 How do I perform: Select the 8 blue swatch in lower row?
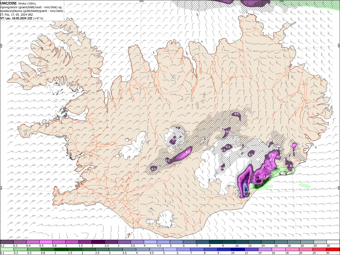tap(211, 249)
